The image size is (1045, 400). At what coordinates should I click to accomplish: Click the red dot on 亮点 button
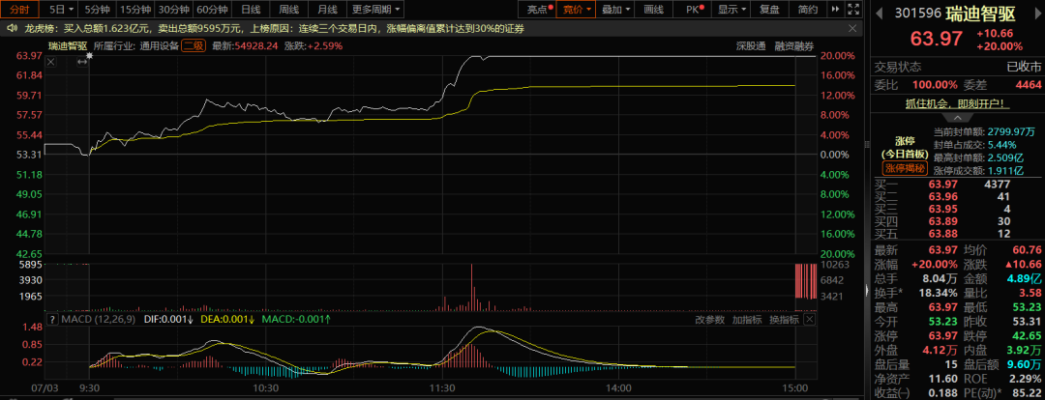tap(551, 7)
